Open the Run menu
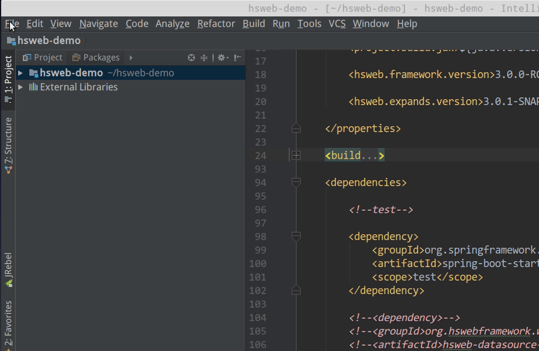539x351 pixels. 281,23
